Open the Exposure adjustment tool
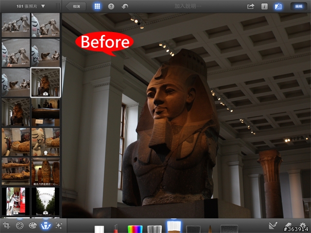311x233 pixels. click(x=19, y=225)
